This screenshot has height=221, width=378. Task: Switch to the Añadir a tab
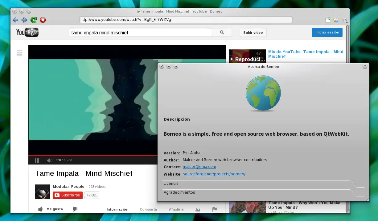176,209
